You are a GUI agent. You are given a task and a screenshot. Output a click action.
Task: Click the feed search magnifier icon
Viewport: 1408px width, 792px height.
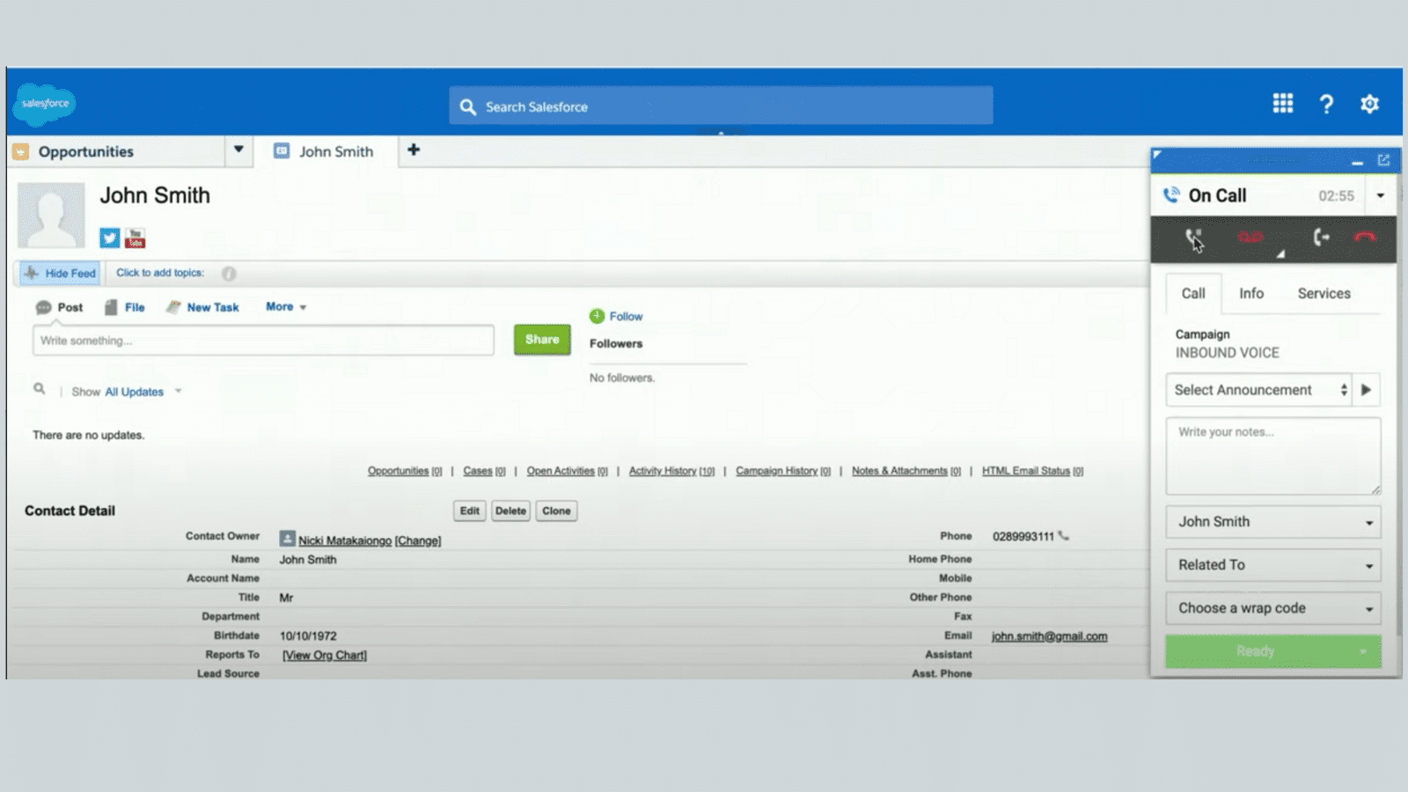[40, 389]
